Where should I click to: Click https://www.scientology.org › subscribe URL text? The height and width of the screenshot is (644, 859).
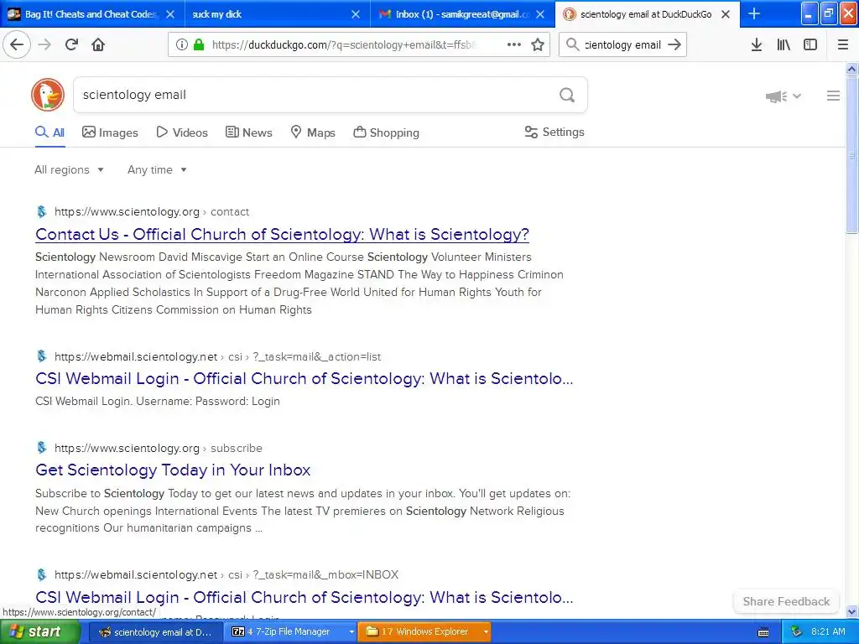159,448
